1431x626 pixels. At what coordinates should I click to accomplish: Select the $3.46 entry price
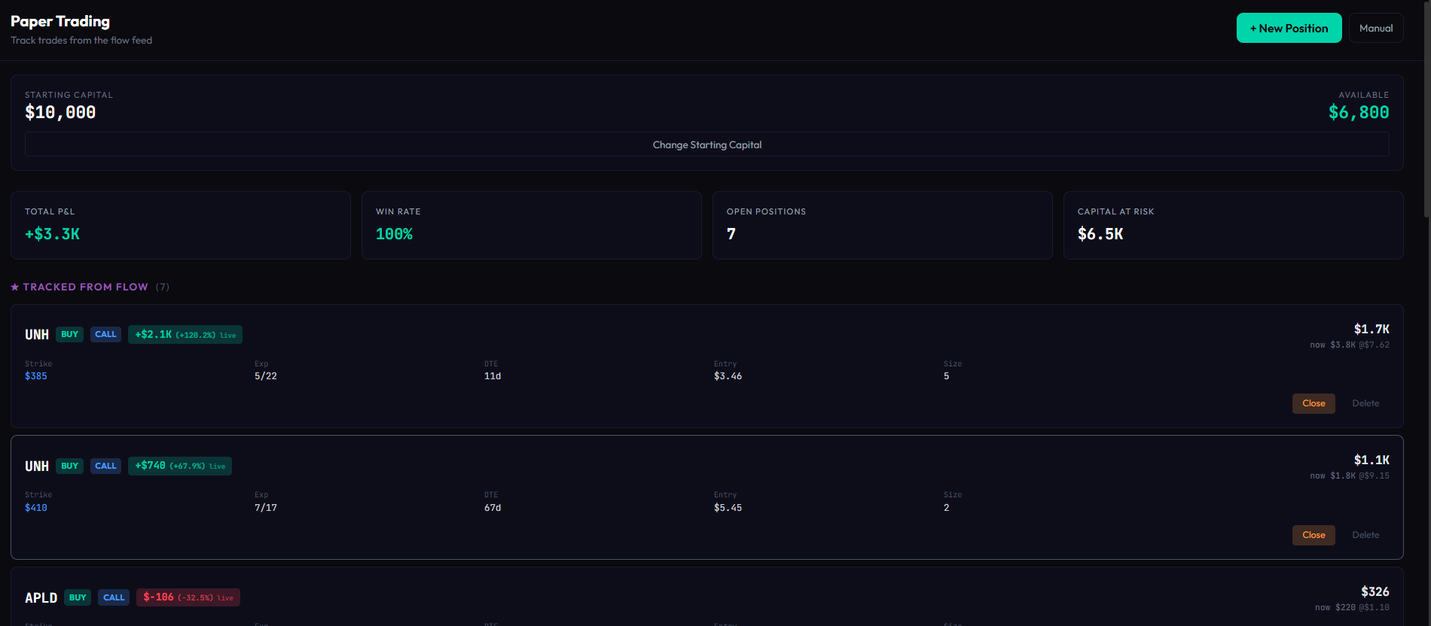coord(728,376)
